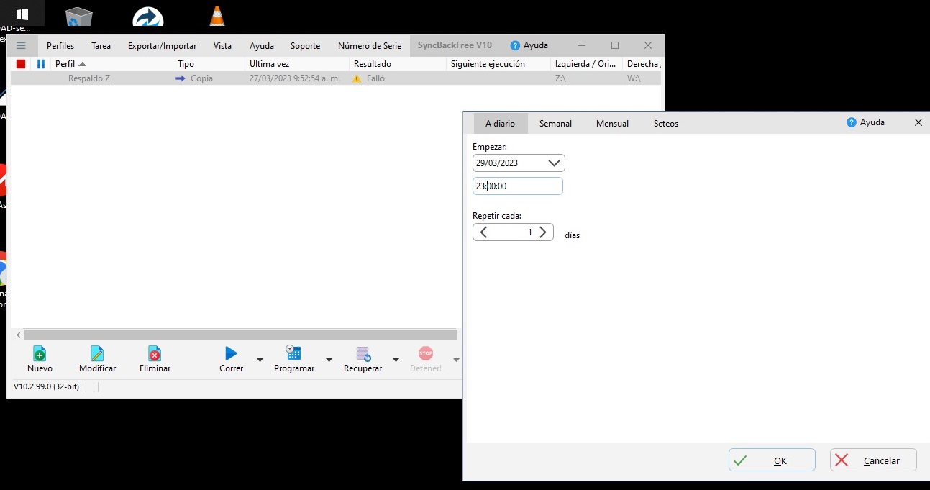
Task: Click the Eliminar profile icon
Action: (x=155, y=354)
